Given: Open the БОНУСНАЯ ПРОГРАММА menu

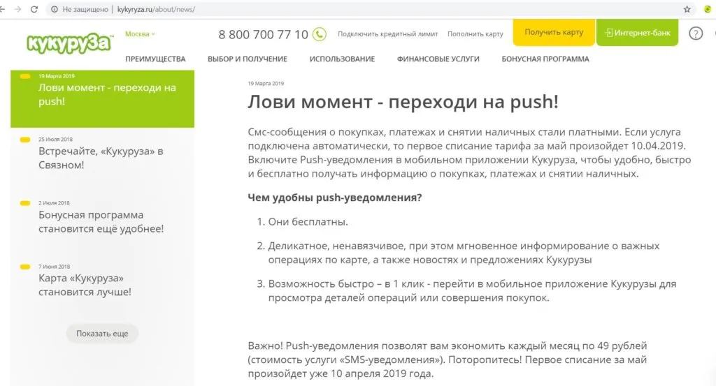Looking at the screenshot, I should [x=545, y=59].
